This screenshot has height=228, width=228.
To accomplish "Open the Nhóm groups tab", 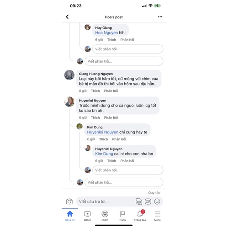I will tap(105, 215).
